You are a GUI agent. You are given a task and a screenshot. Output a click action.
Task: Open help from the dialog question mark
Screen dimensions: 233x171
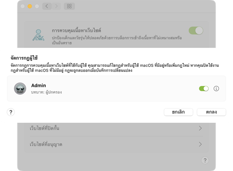click(11, 112)
